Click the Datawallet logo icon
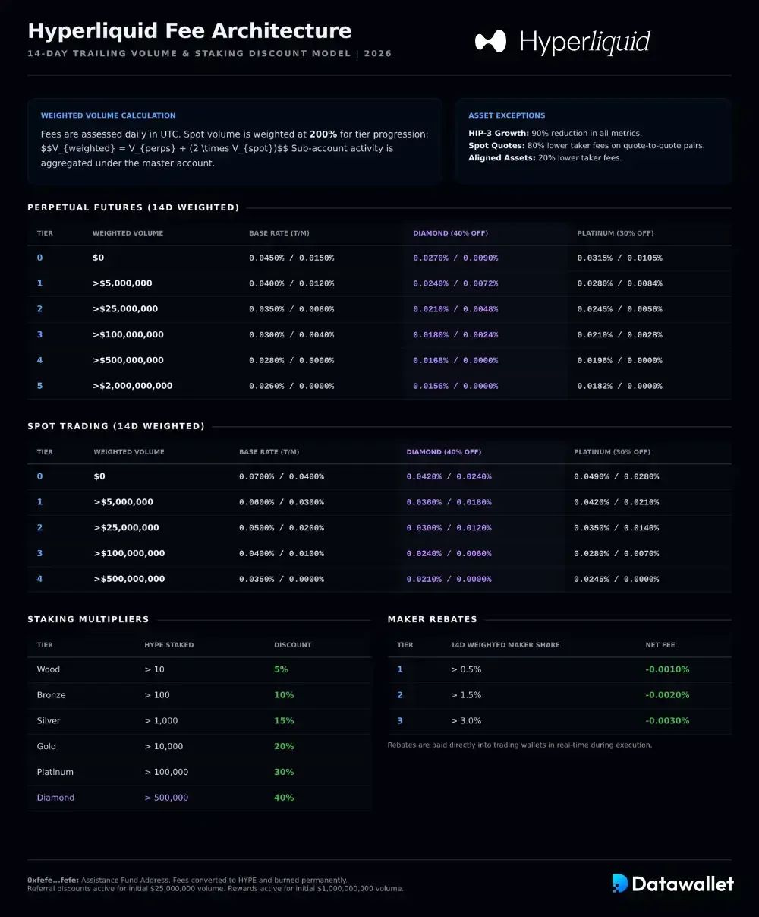The image size is (759, 917). point(620,883)
